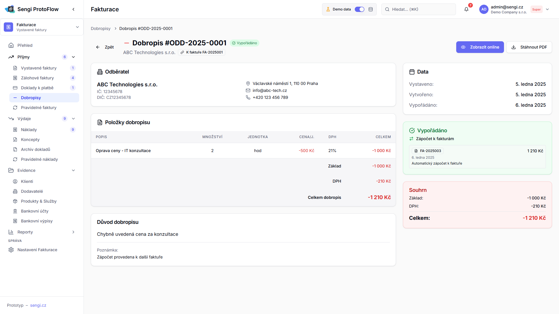Screen dimensions: 559x314
Task: Go to Bankovní výpisy menu item
Action: tap(37, 221)
